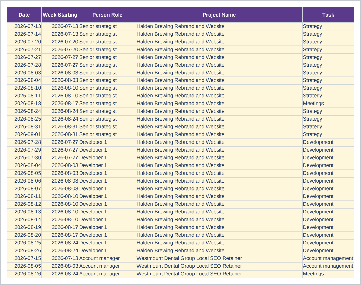Select the Week Starting column header
The width and height of the screenshot is (361, 285).
[x=60, y=15]
